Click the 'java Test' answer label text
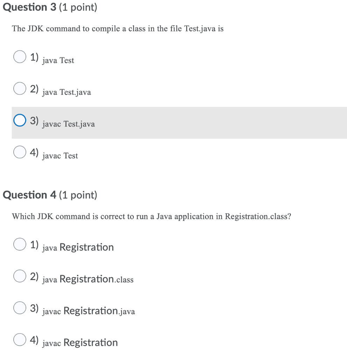Image resolution: width=347 pixels, height=358 pixels. coord(58,60)
